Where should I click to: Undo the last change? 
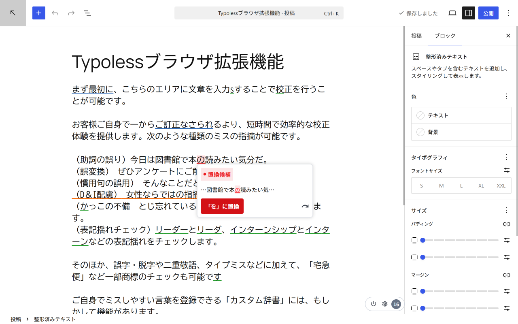coord(55,13)
